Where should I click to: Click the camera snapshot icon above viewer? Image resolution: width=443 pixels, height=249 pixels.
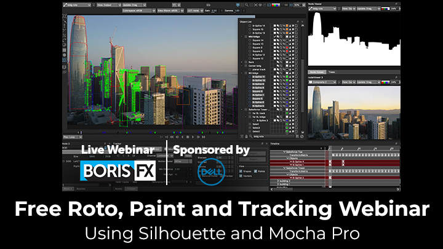[208, 5]
